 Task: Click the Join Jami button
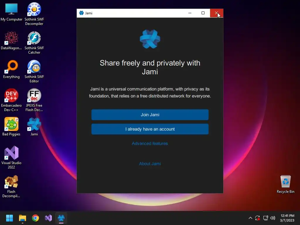150,115
